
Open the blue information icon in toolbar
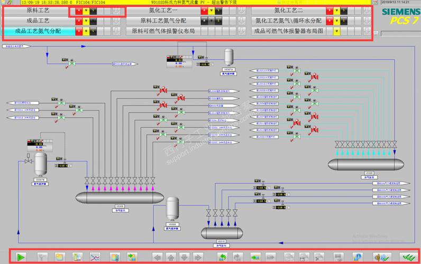(358, 257)
